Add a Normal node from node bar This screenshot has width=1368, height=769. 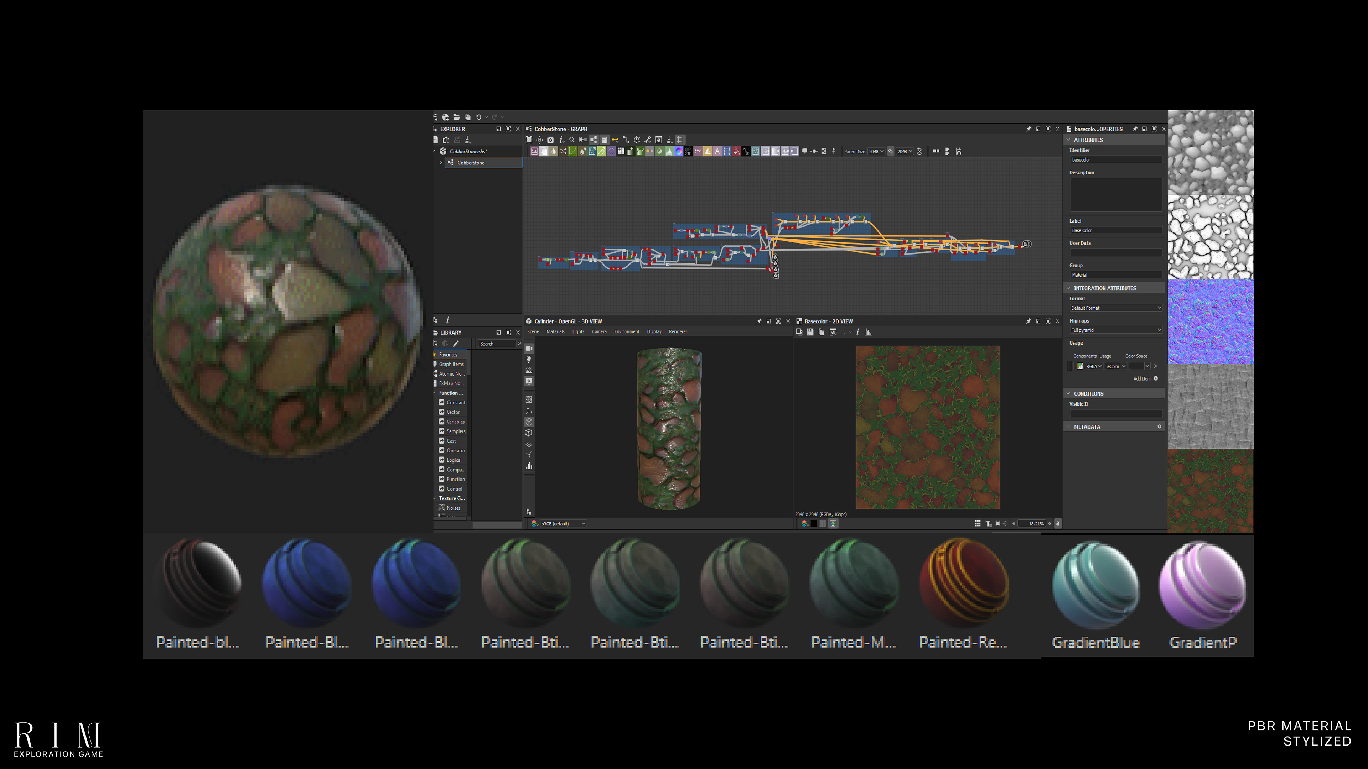coord(679,151)
